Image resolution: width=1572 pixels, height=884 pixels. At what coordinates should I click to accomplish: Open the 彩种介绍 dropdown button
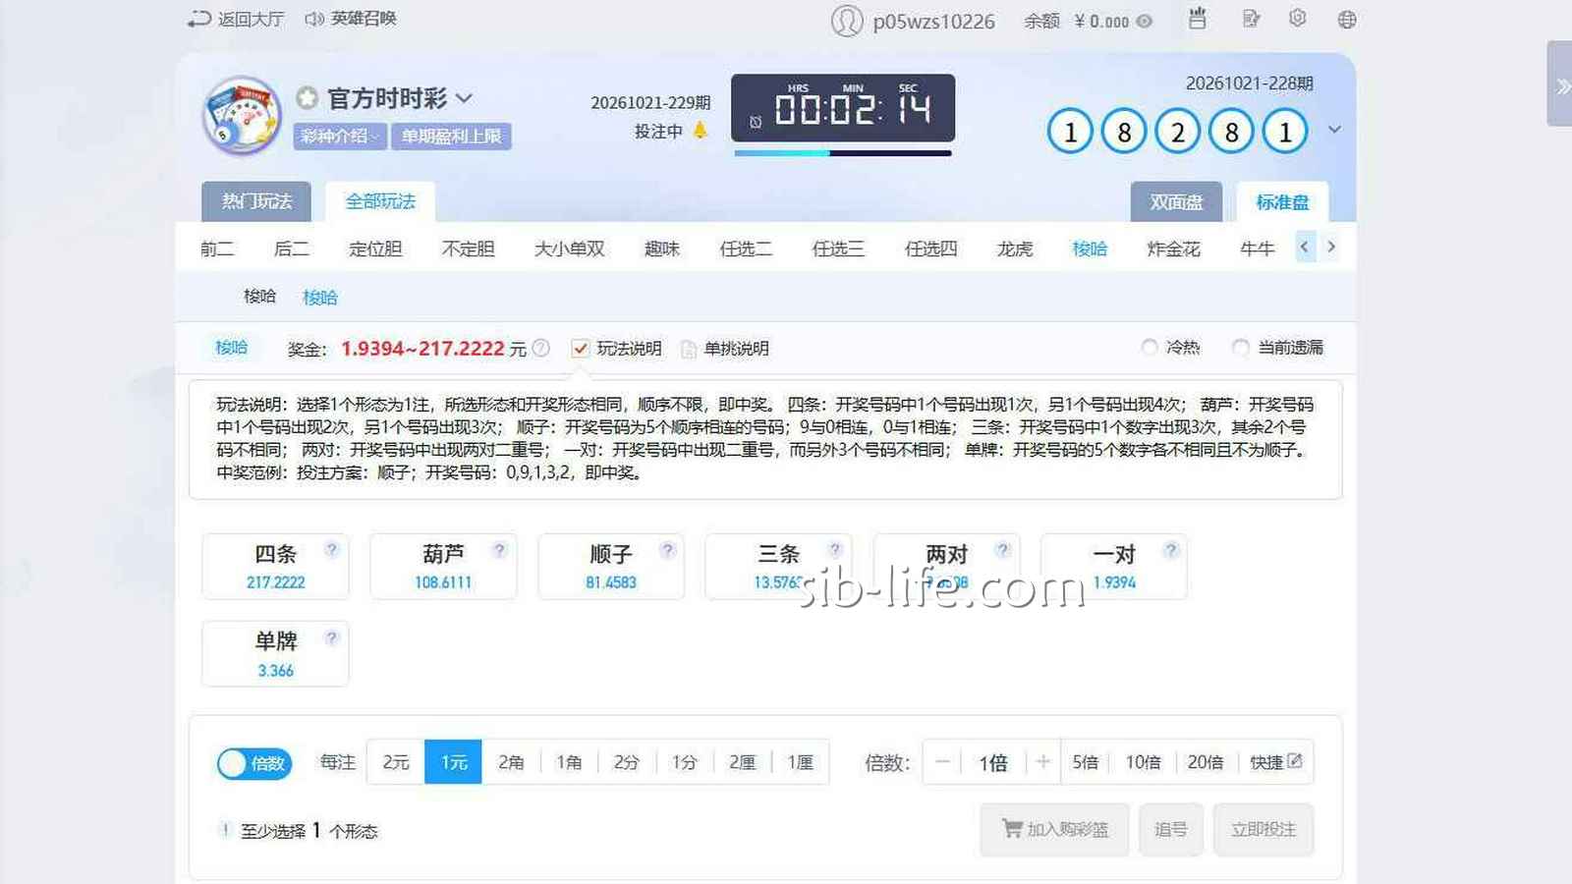click(340, 137)
